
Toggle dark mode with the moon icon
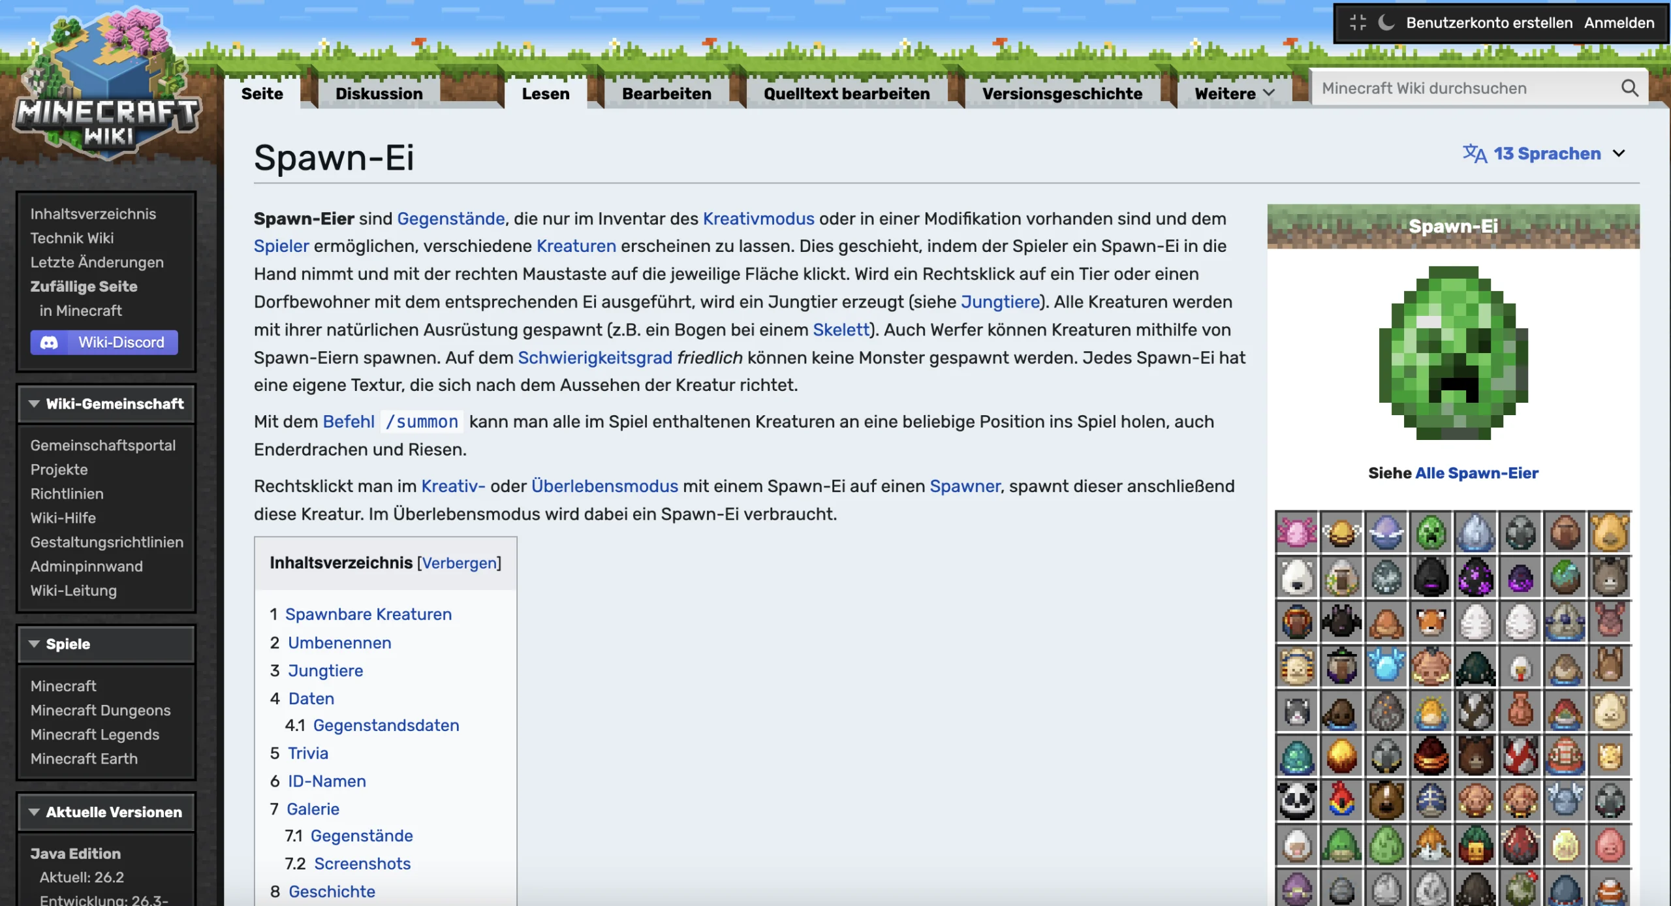[x=1386, y=23]
